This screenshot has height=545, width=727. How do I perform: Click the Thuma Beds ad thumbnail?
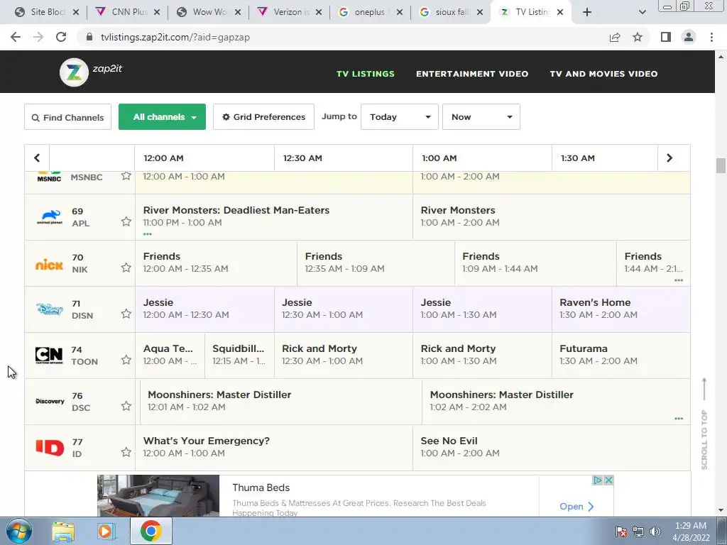(x=158, y=495)
